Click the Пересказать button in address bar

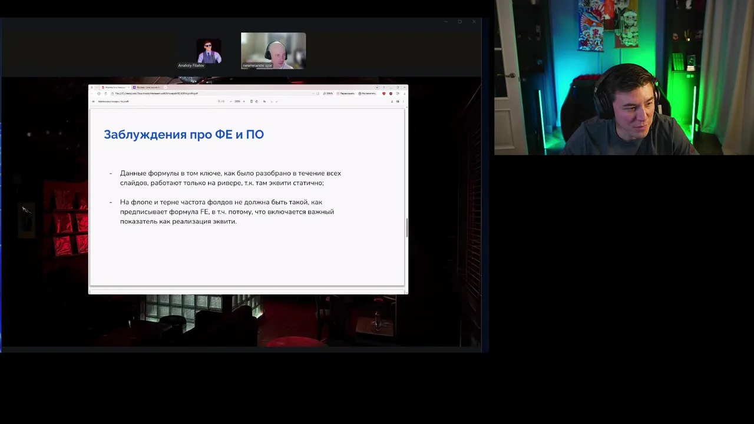point(346,94)
